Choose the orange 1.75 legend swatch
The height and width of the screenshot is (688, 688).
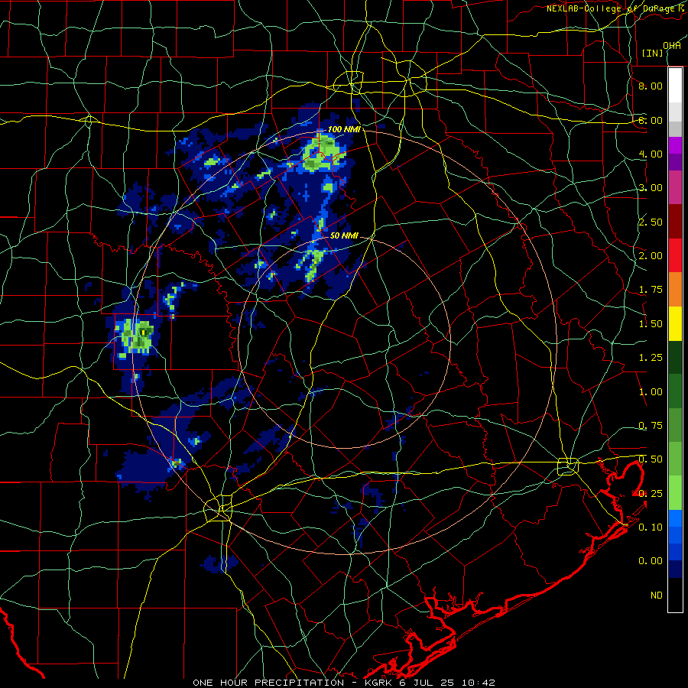675,290
